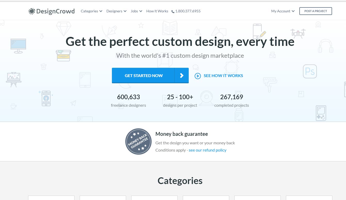The height and width of the screenshot is (200, 346).
Task: Open the Designers dropdown
Action: pos(116,11)
